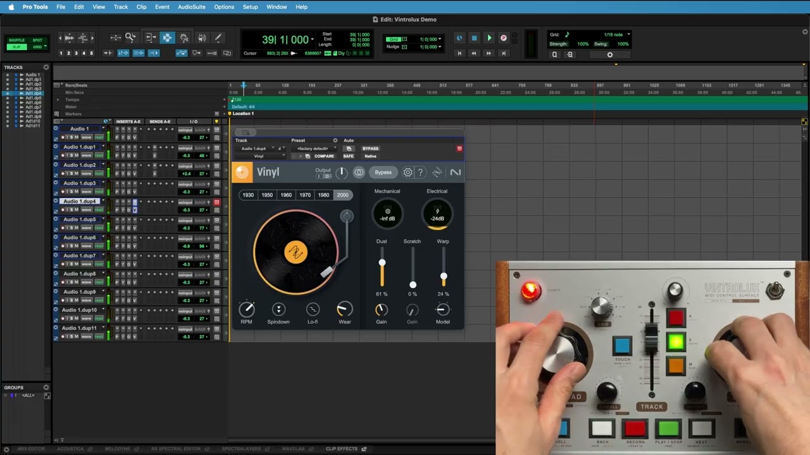Open the Track menu
Screen dimensions: 810x455
121,7
